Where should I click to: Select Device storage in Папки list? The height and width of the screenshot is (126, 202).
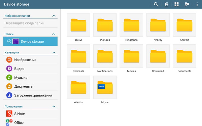31,41
